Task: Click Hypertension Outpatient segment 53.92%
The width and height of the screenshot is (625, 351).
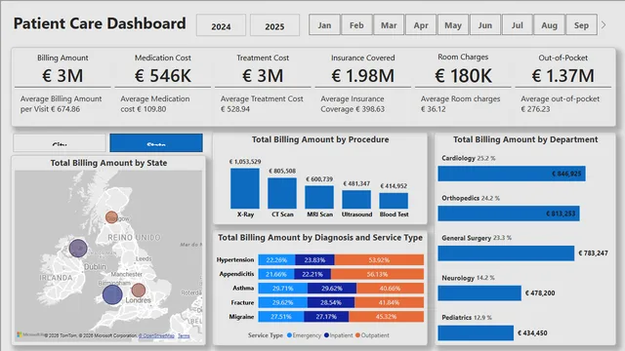Action: click(379, 260)
